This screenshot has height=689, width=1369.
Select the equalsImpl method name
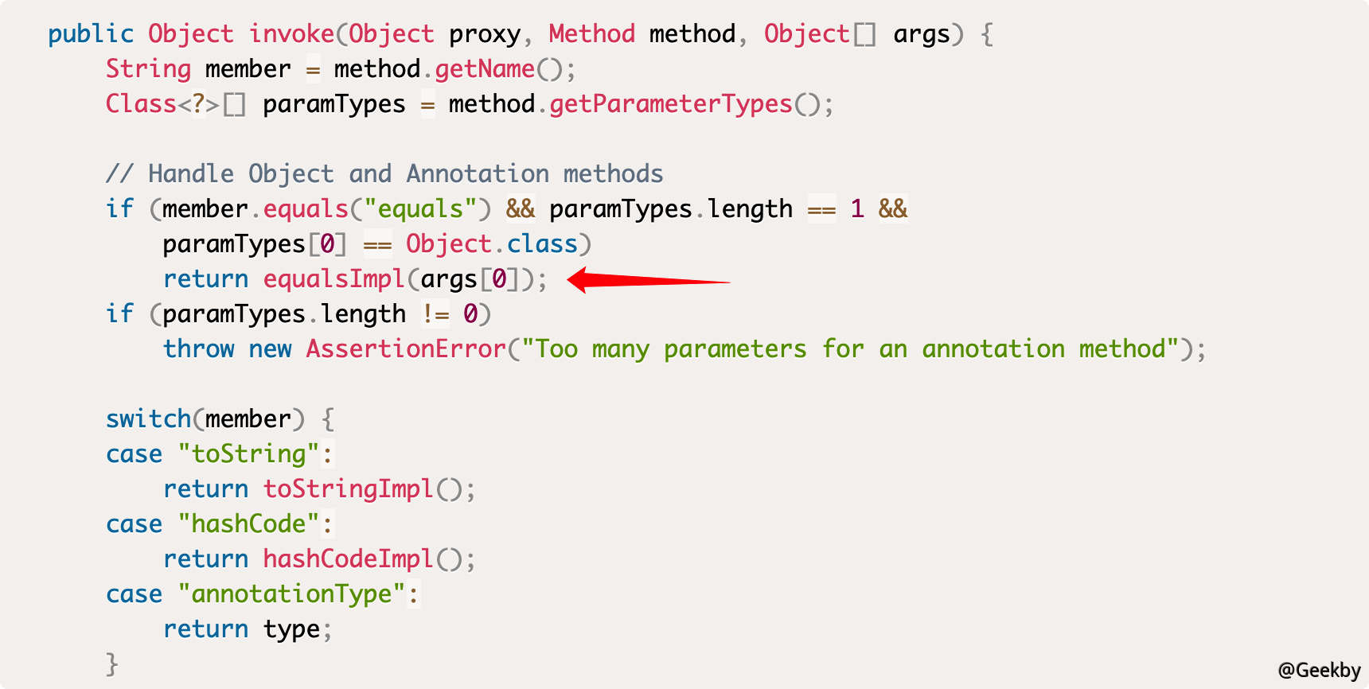(x=333, y=279)
